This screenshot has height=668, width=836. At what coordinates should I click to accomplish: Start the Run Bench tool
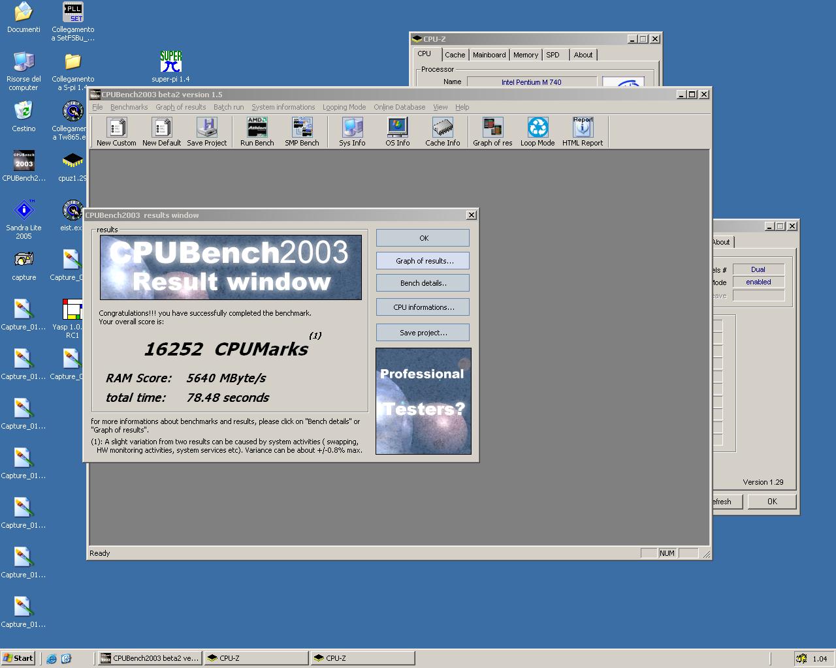pos(257,132)
